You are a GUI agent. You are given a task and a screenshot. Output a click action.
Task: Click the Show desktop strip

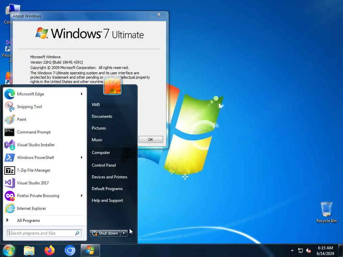tap(341, 250)
